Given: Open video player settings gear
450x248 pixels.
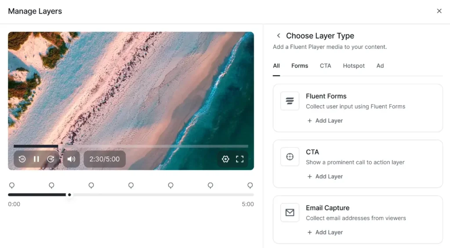Looking at the screenshot, I should coord(225,159).
